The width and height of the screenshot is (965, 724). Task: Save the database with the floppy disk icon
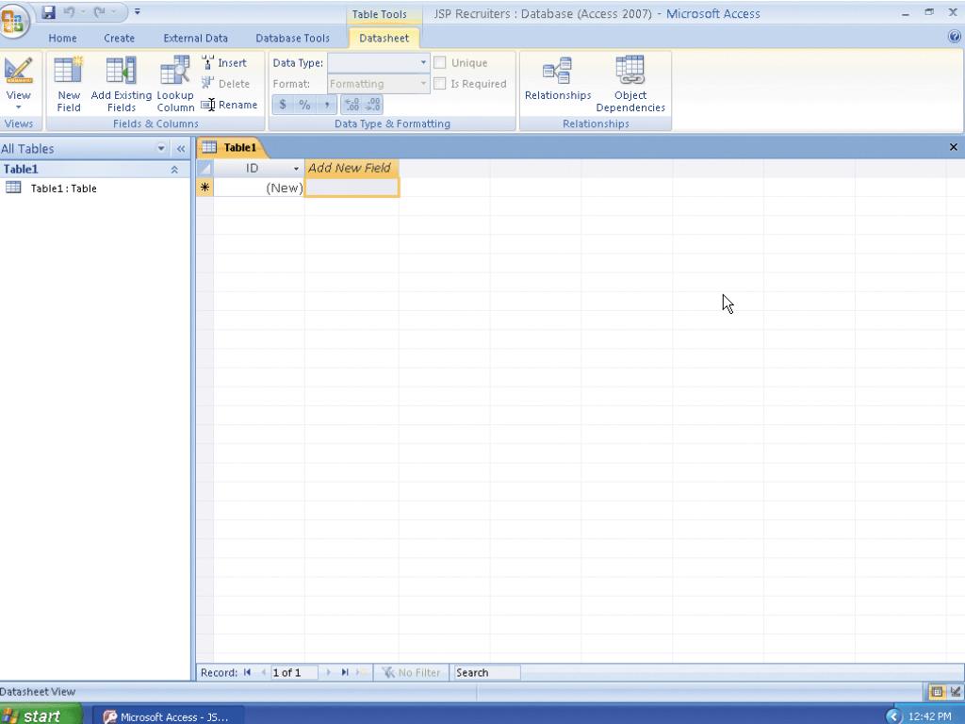point(49,11)
